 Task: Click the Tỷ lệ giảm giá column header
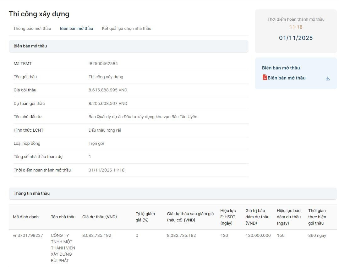pyautogui.click(x=145, y=217)
